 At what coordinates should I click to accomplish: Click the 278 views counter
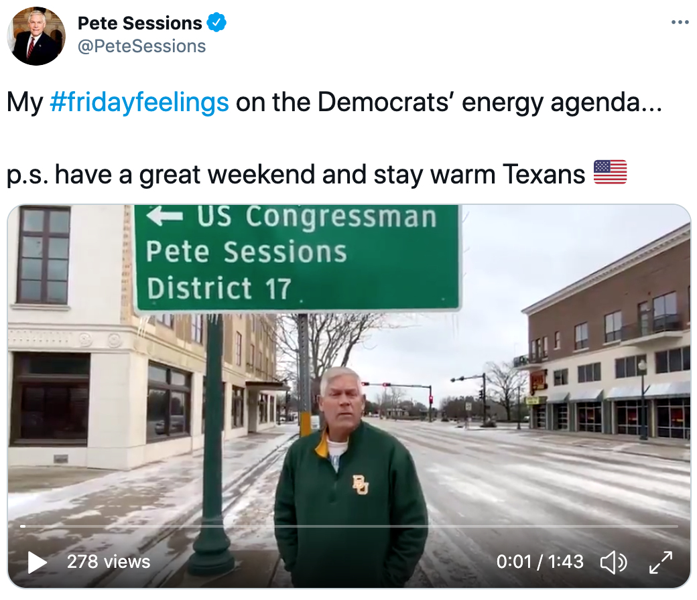[109, 562]
